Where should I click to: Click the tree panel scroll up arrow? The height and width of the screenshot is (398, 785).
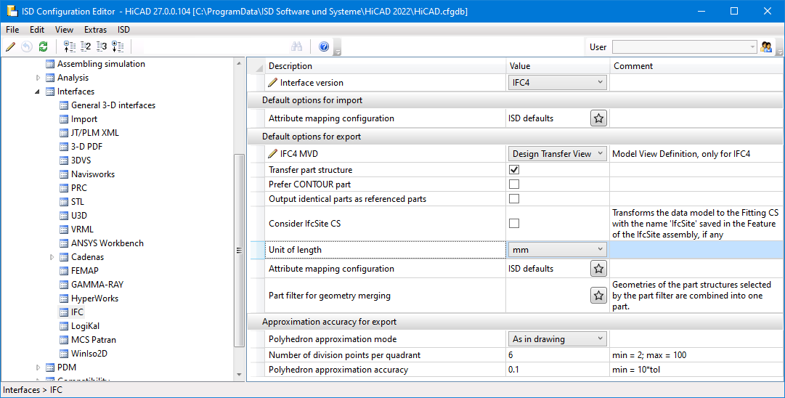click(239, 62)
